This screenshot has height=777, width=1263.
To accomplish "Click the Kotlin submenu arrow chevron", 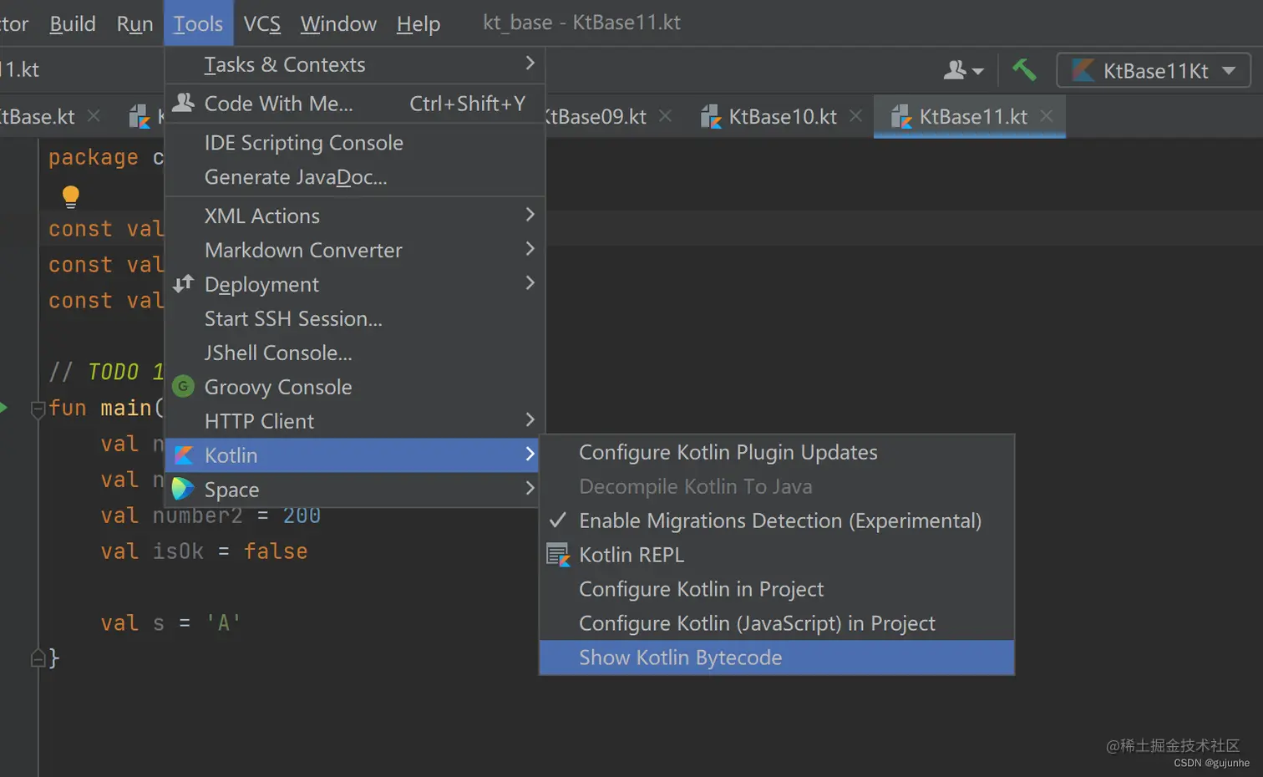I will [x=530, y=454].
